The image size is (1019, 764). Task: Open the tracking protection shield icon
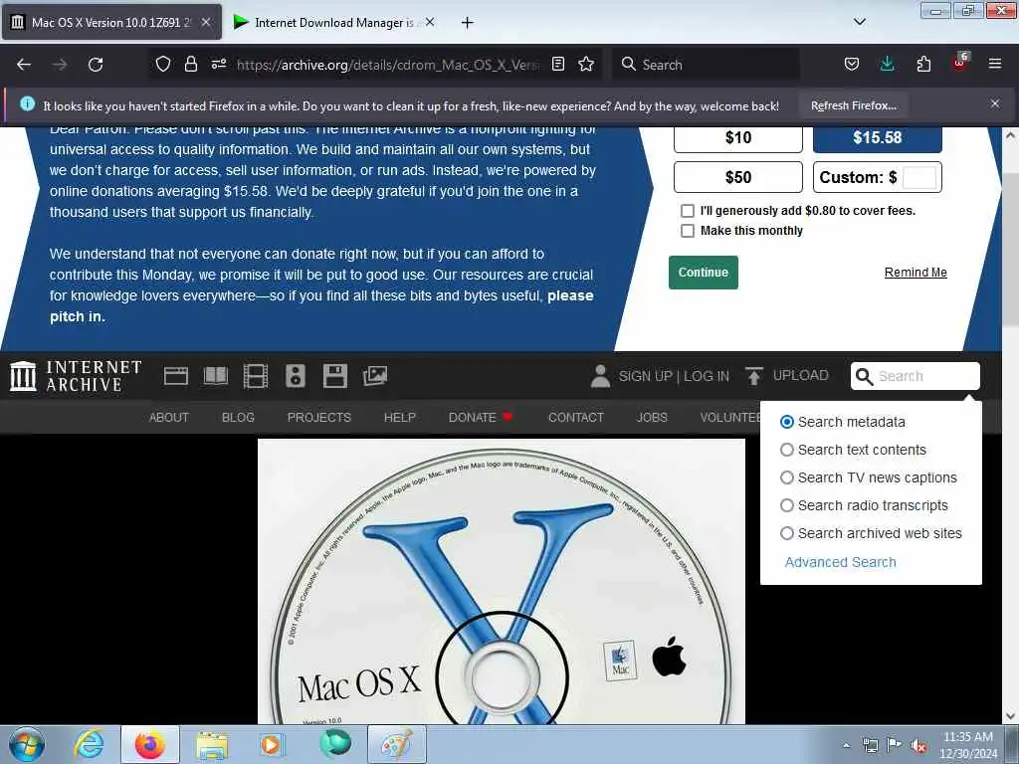pos(163,64)
